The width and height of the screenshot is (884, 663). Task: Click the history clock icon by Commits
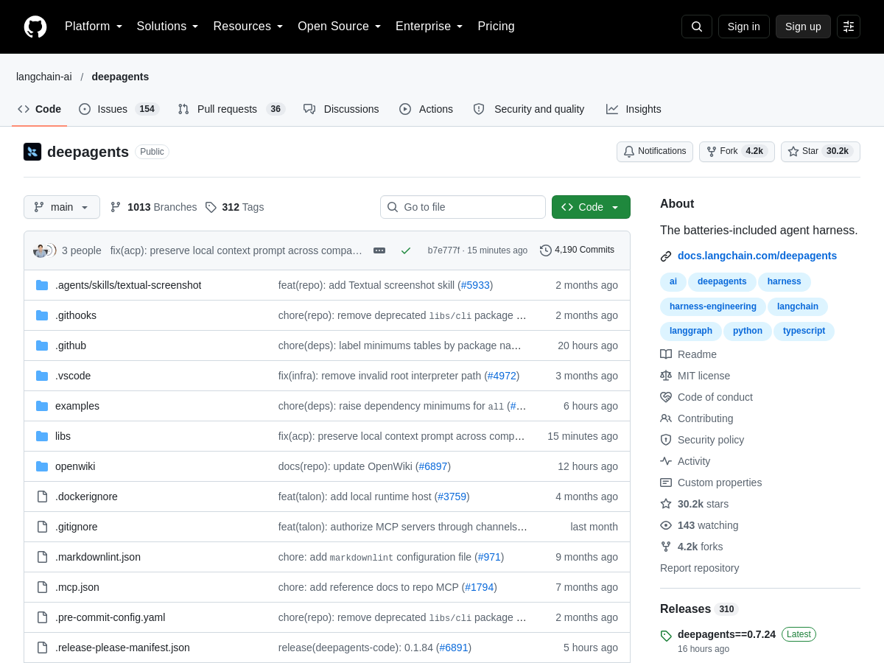click(x=546, y=250)
